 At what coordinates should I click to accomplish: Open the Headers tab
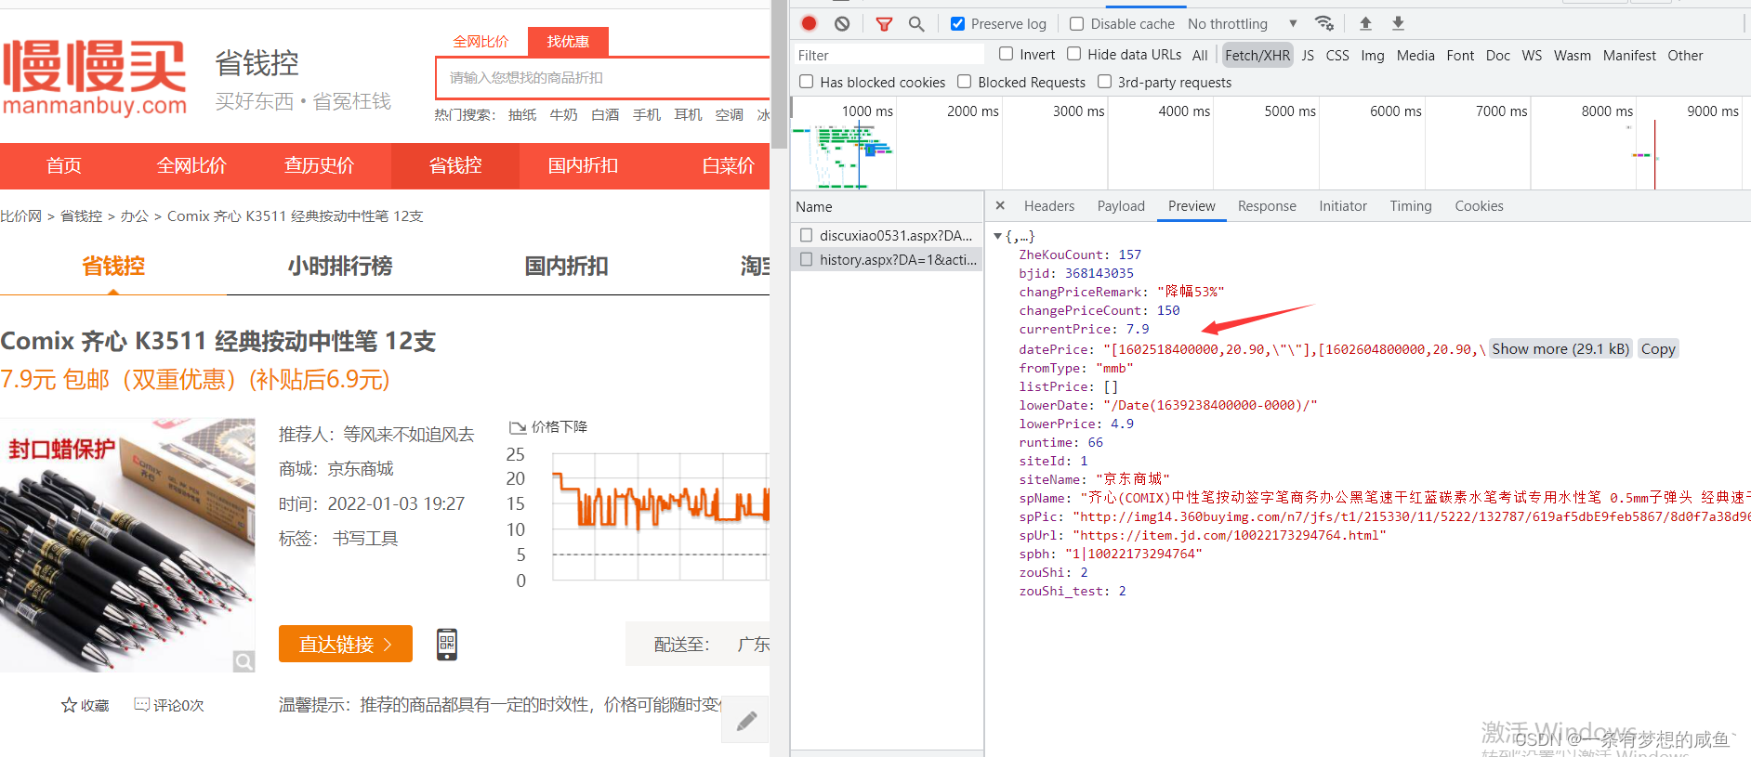click(x=1049, y=206)
